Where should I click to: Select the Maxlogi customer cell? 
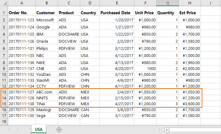(47, 110)
